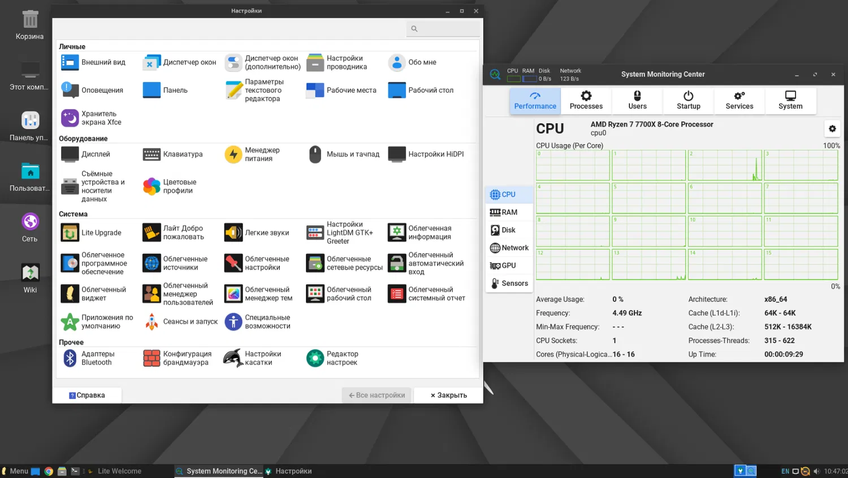
Task: Open the Внешний вид appearance settings
Action: (x=93, y=62)
